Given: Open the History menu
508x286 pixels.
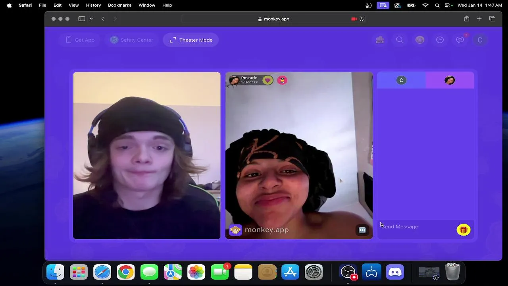Looking at the screenshot, I should click(93, 5).
